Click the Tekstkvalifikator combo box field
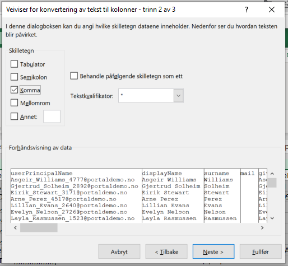 [151, 96]
